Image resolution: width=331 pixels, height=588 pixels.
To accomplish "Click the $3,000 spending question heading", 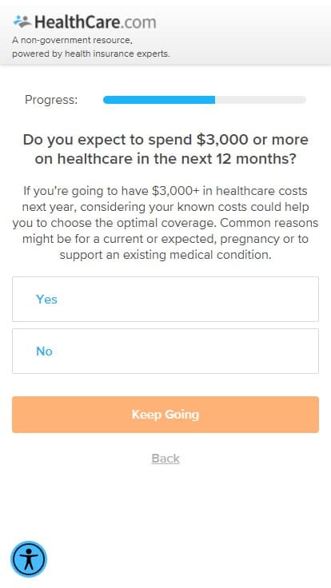I will 165,149.
